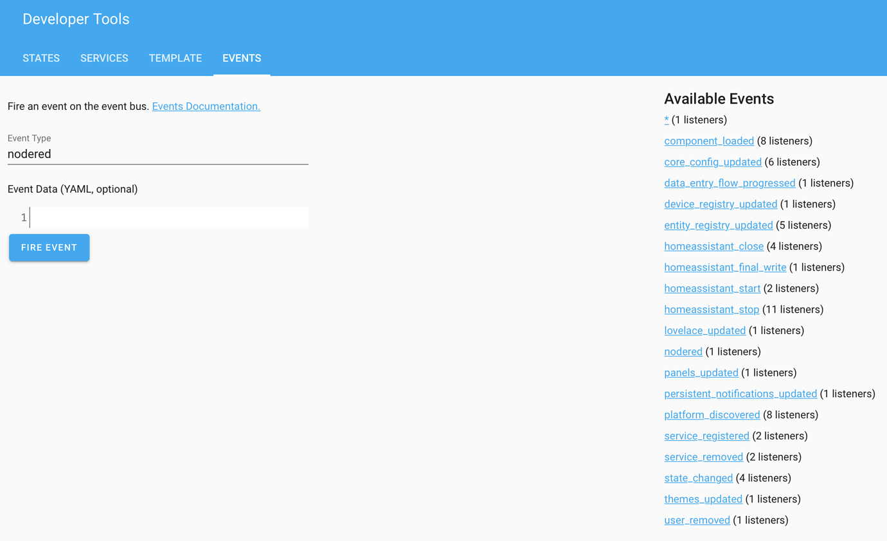Click the user_removed event link
This screenshot has height=541, width=887.
(x=697, y=520)
